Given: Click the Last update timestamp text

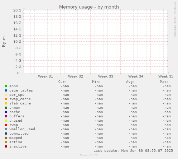Looking at the screenshot, I should coord(133,151).
